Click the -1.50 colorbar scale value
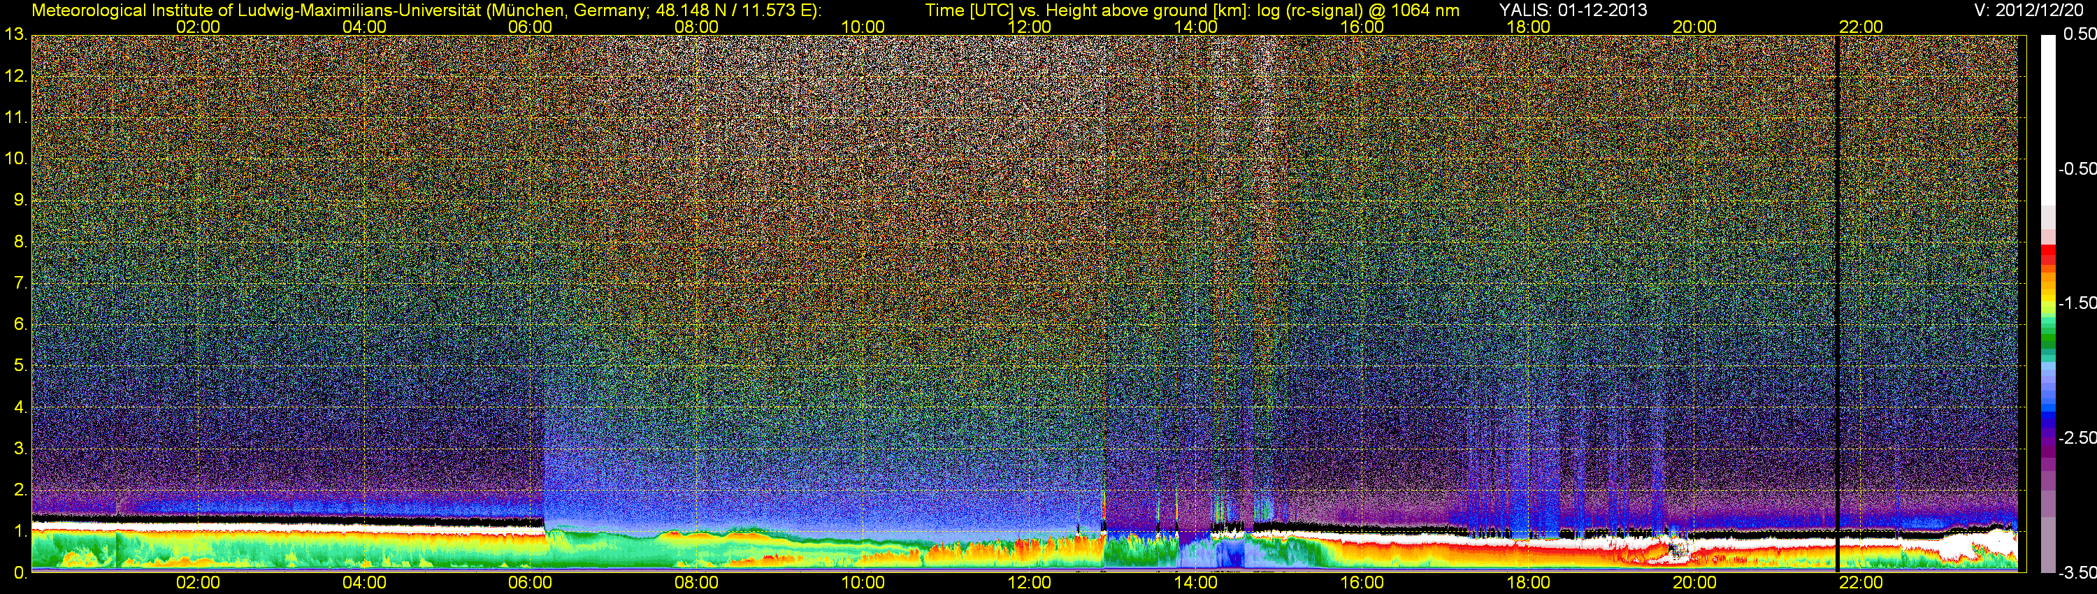 (x=2077, y=303)
